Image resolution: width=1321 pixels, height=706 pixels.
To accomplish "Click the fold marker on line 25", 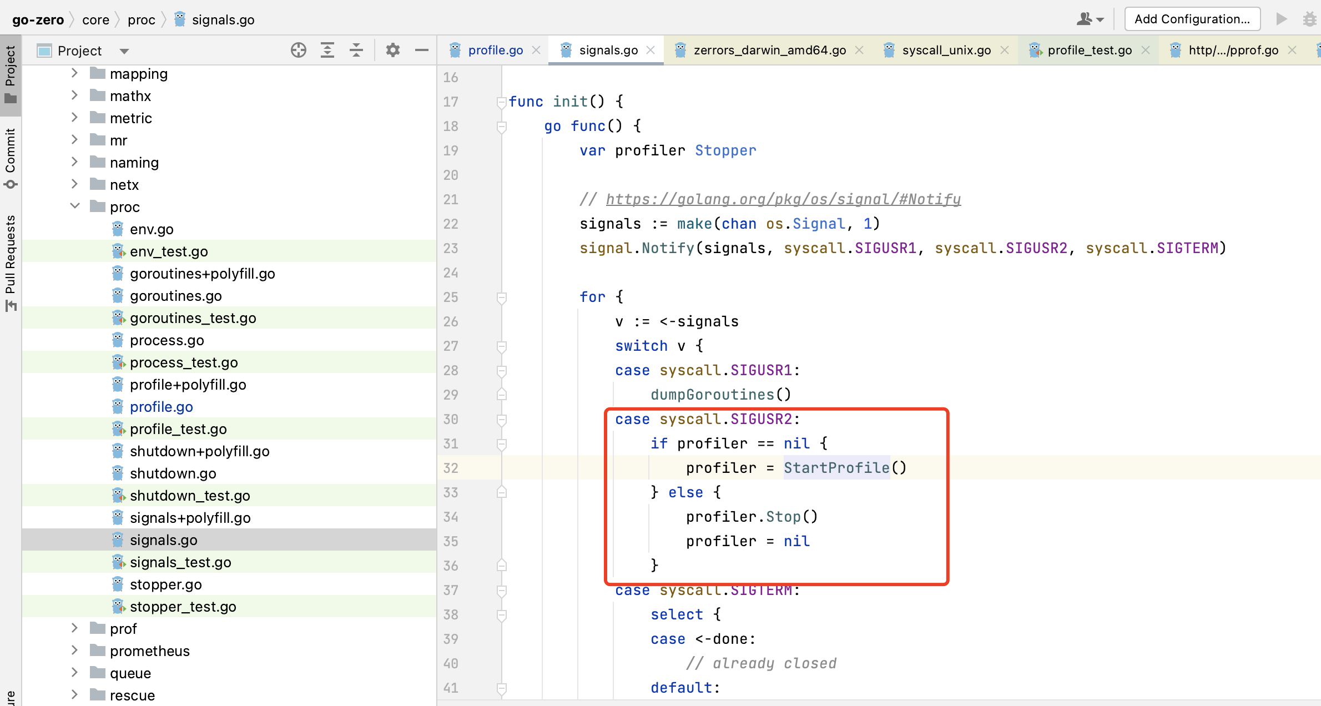I will pyautogui.click(x=502, y=297).
